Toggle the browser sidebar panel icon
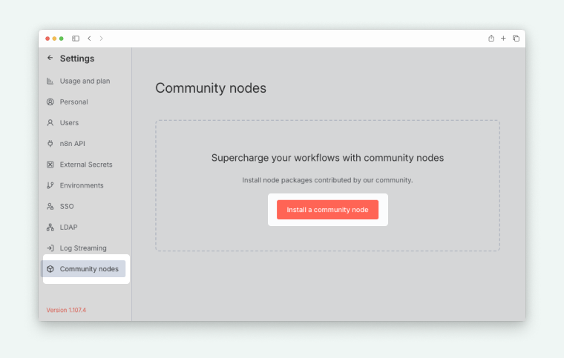The width and height of the screenshot is (564, 358). pos(76,39)
